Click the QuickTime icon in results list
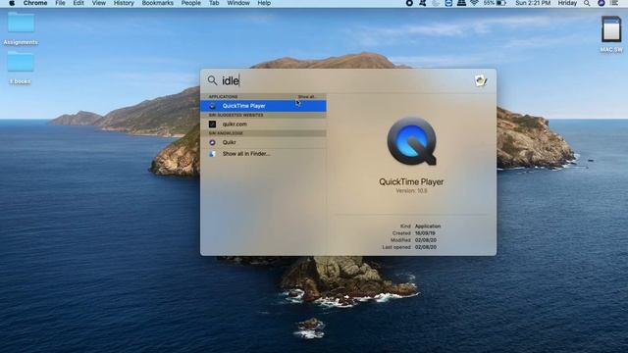 212,106
